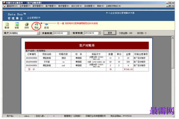Click the 订单编号 column header
The height and width of the screenshot is (119, 179).
coord(31,54)
